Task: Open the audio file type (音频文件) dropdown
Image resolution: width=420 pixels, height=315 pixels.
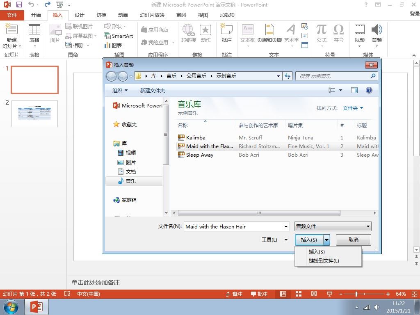Action: point(333,226)
